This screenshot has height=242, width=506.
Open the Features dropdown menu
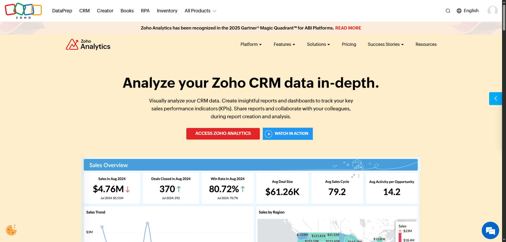tap(284, 44)
